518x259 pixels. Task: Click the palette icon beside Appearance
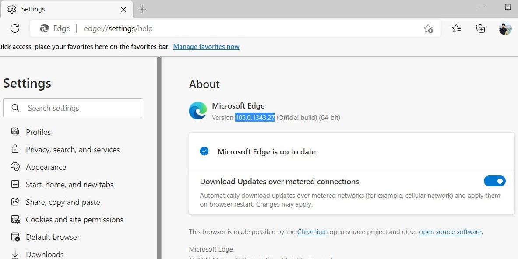tap(15, 167)
